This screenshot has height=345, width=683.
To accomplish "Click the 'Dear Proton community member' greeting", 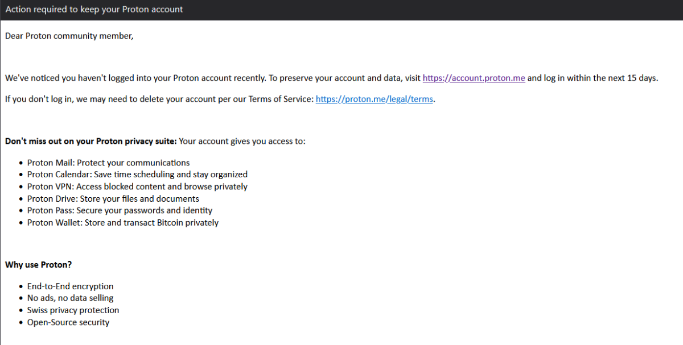I will (69, 36).
